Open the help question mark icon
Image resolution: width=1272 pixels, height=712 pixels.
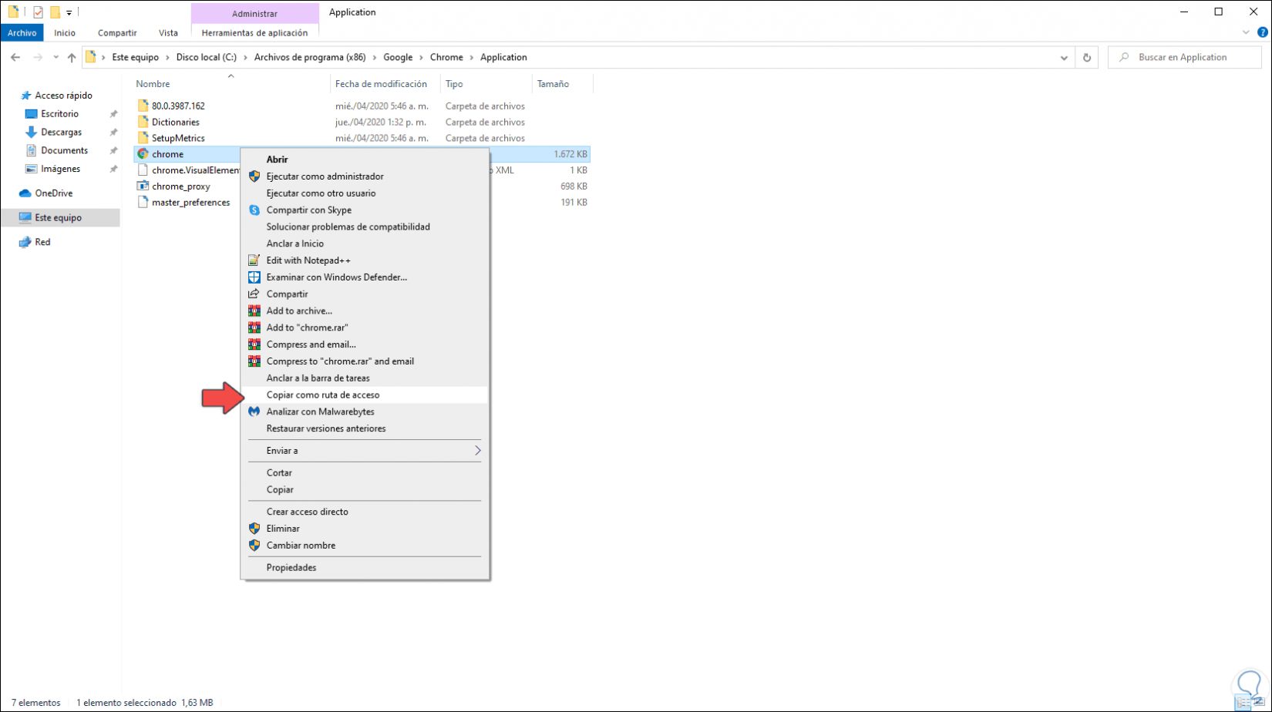pyautogui.click(x=1263, y=32)
